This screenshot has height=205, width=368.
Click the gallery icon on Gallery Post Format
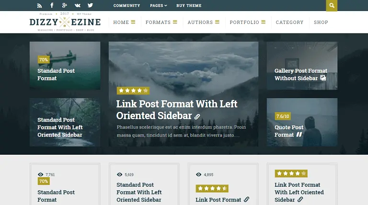pyautogui.click(x=323, y=78)
